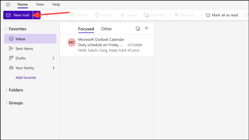249x140 pixels.
Task: Compose a message with New mail
Action: tap(18, 15)
